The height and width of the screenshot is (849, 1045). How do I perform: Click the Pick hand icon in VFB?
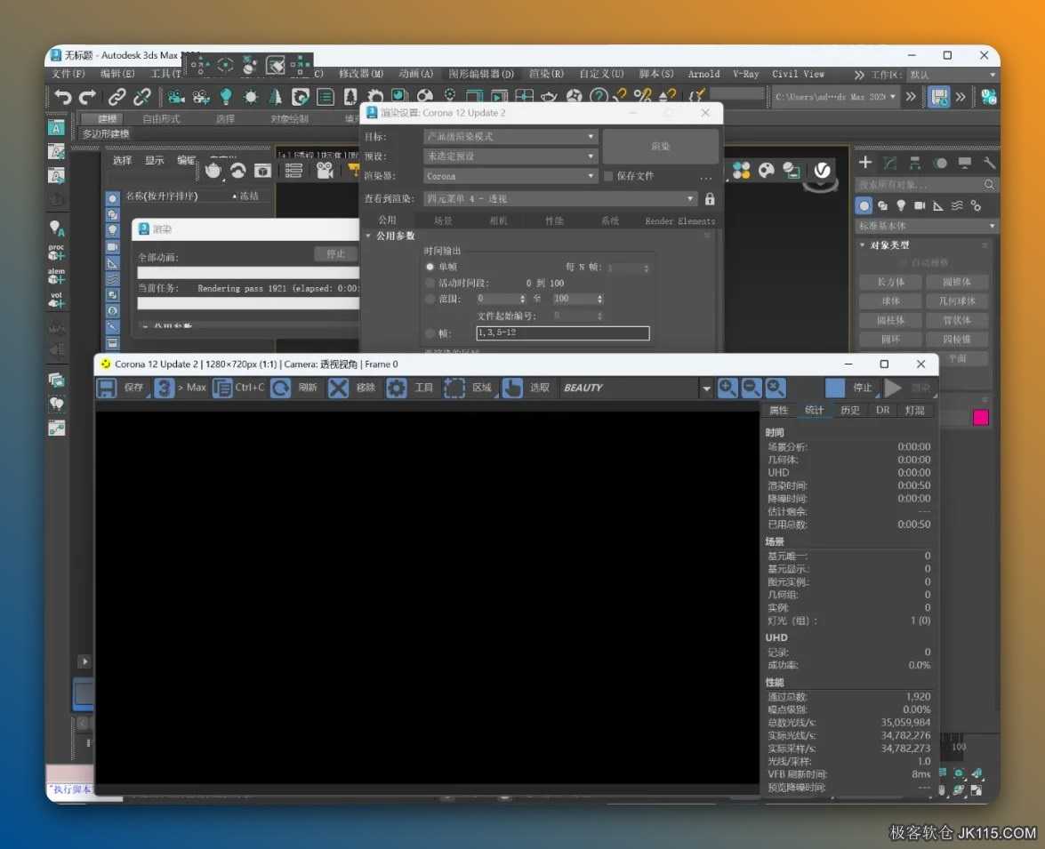point(512,388)
